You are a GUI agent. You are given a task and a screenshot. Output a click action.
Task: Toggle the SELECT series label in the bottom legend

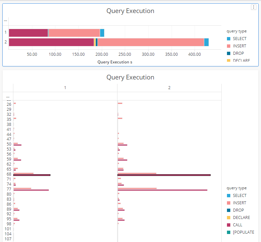click(x=239, y=196)
